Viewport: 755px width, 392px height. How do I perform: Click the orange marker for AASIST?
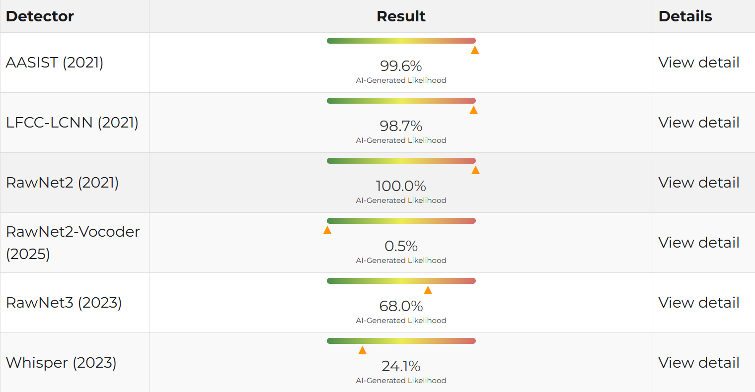point(475,50)
